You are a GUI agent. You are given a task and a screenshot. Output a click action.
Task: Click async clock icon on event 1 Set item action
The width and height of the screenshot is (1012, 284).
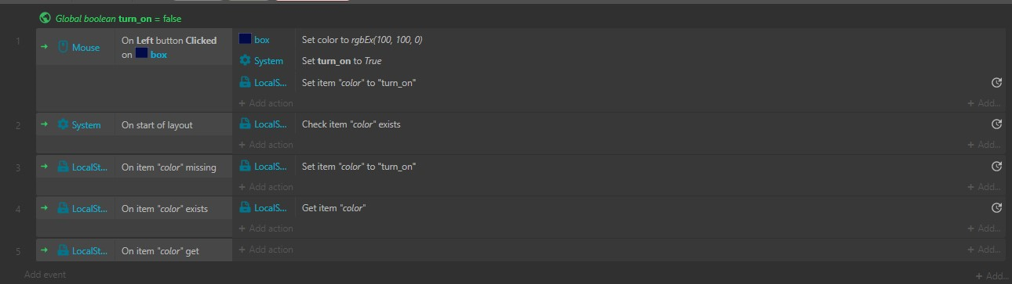click(996, 82)
